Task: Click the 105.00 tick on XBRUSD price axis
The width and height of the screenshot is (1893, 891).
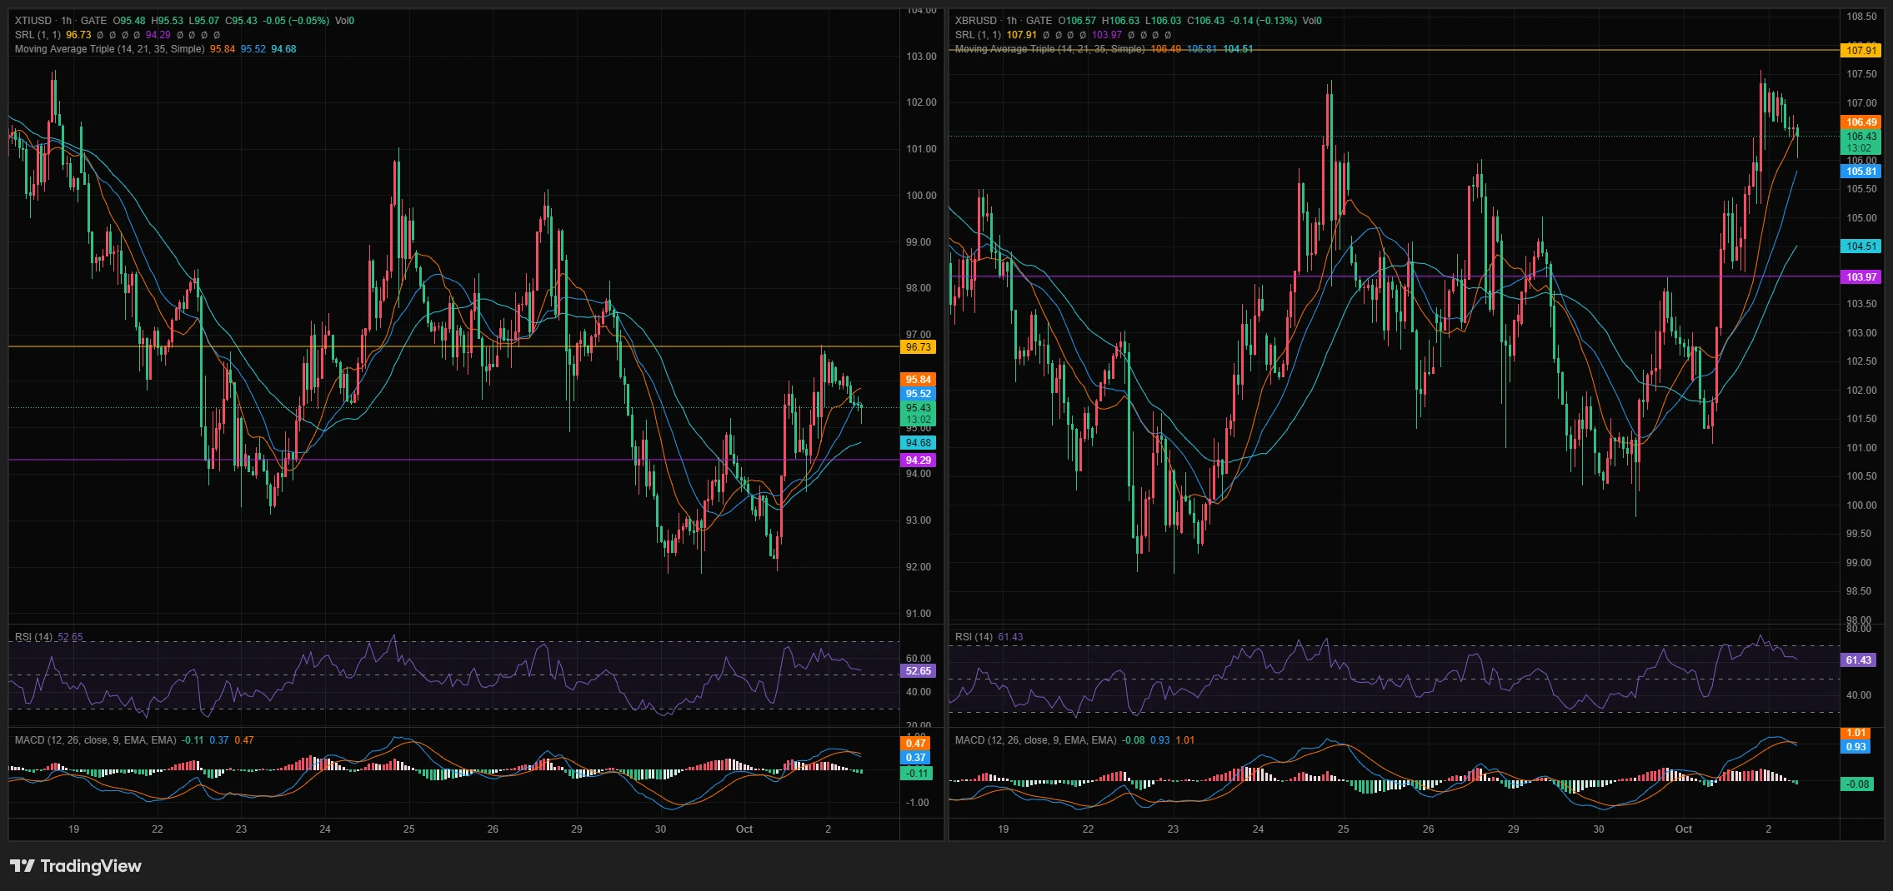Action: coord(1861,218)
